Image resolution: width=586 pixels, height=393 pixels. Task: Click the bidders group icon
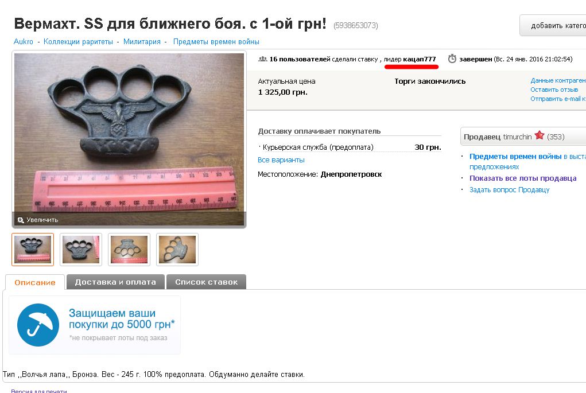[263, 59]
